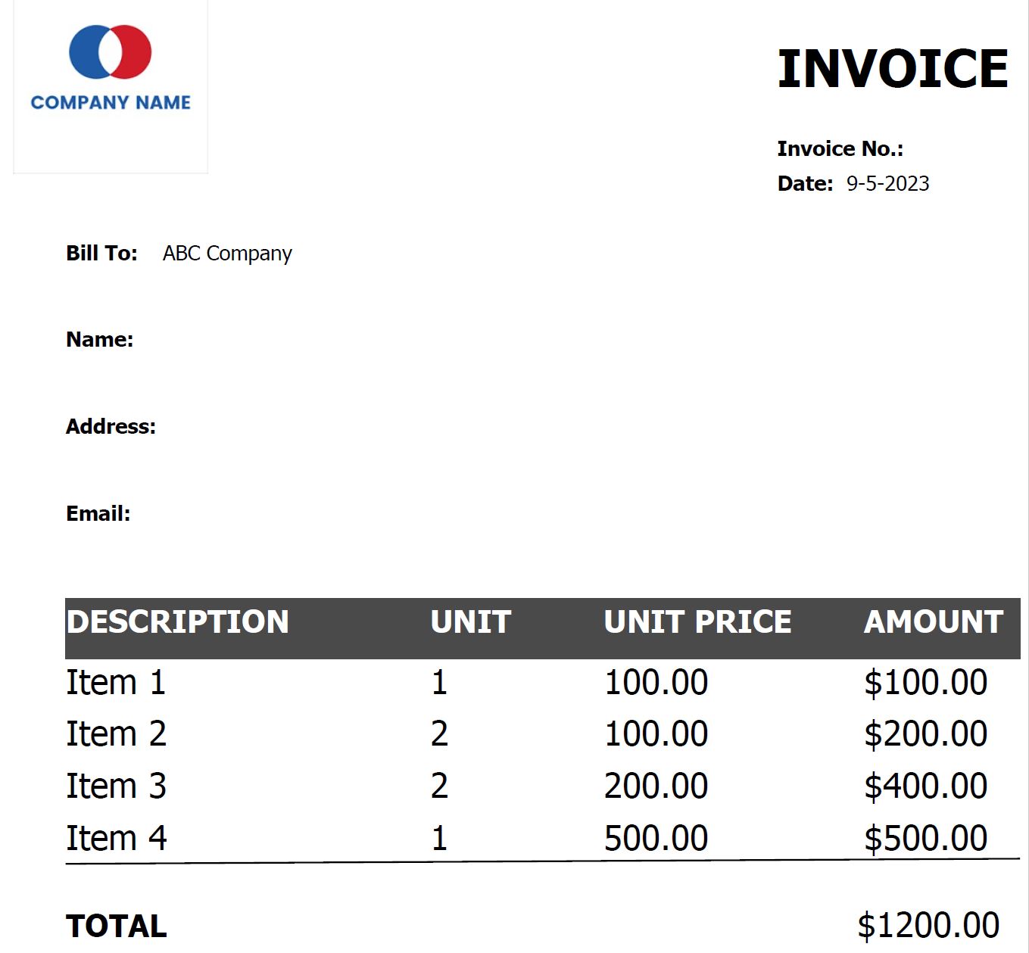Click the $1200.00 total amount
The width and height of the screenshot is (1029, 953).
[928, 925]
